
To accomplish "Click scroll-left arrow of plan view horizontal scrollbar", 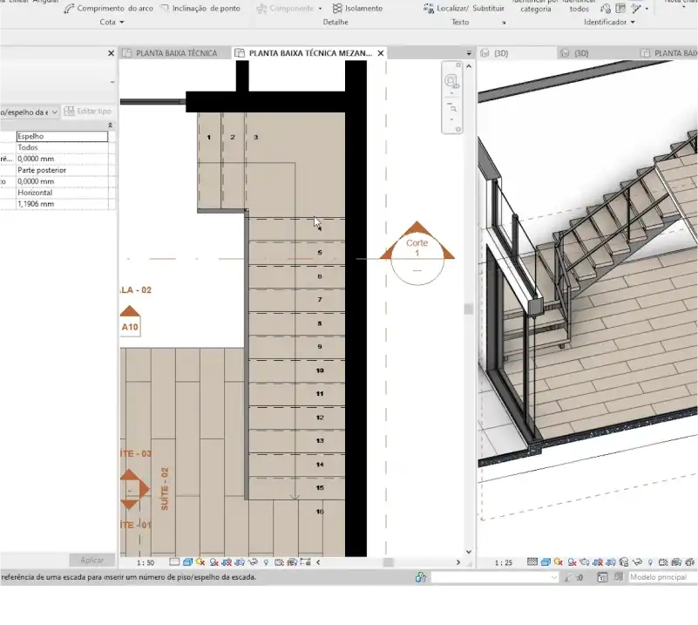I will pos(318,562).
